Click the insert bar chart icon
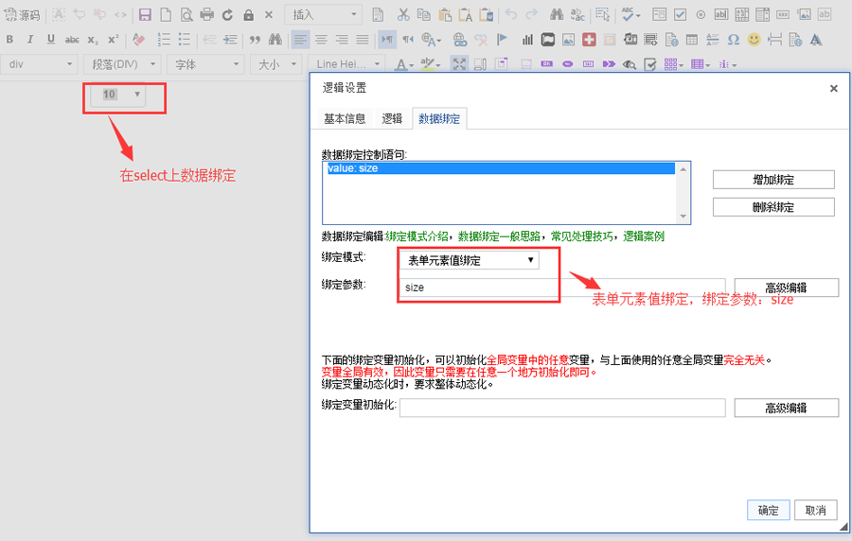The width and height of the screenshot is (852, 541). (526, 40)
